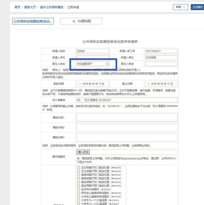This screenshot has width=204, height=205.
Task: Tick the 运动场内侧围栏 checkbox
Action: click(79, 189)
